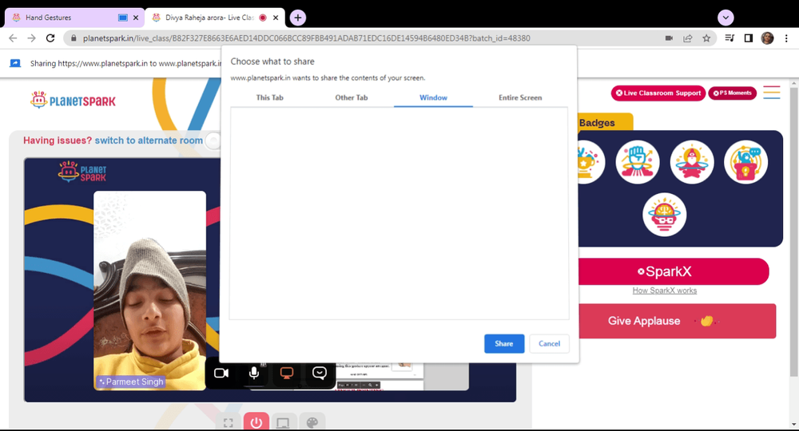Viewport: 799px width, 431px height.
Task: Open the Chrome three-dot menu
Action: click(x=786, y=38)
